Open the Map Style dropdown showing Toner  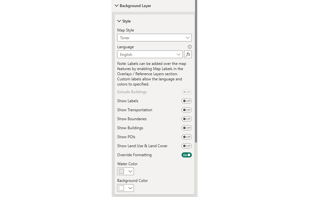point(154,38)
